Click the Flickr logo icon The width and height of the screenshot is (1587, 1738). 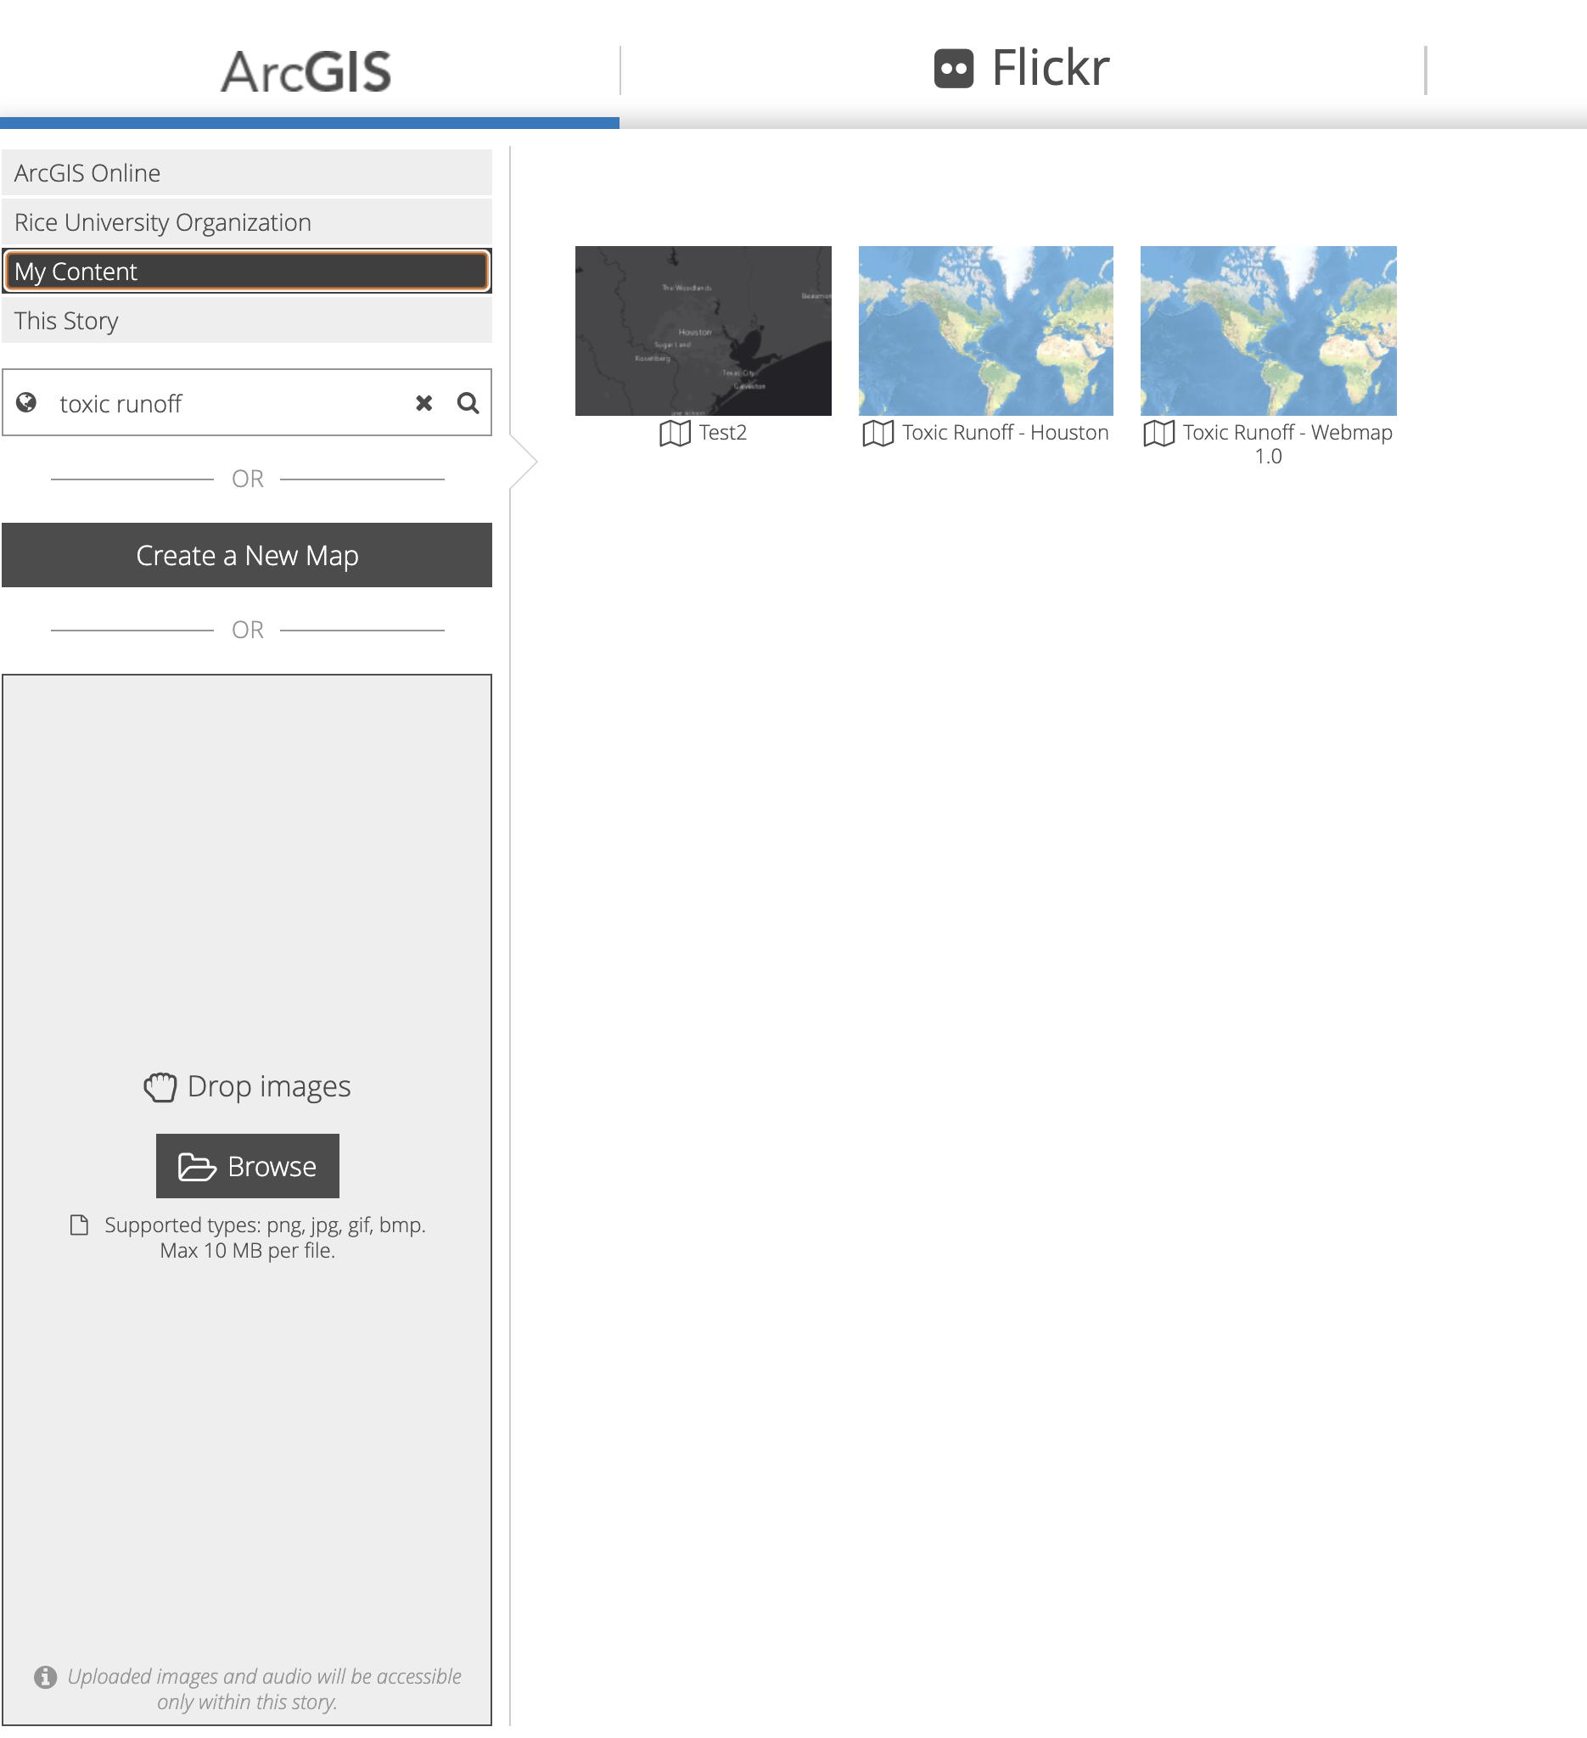[x=954, y=69]
